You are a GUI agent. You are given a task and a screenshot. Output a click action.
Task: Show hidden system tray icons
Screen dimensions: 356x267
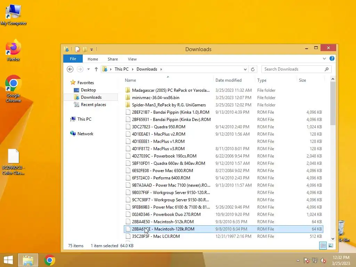click(298, 260)
